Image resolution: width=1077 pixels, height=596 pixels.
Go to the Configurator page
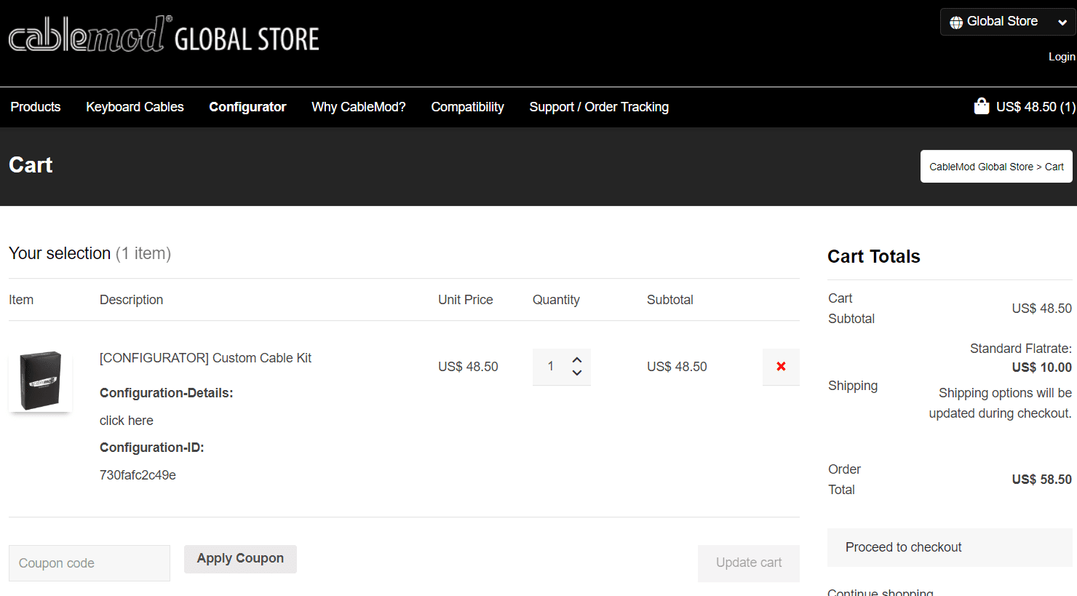(x=247, y=107)
